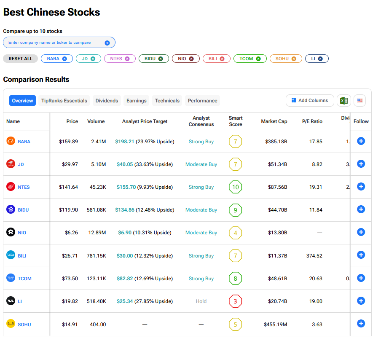
Task: Click the BILI company logo icon
Action: [x=11, y=255]
